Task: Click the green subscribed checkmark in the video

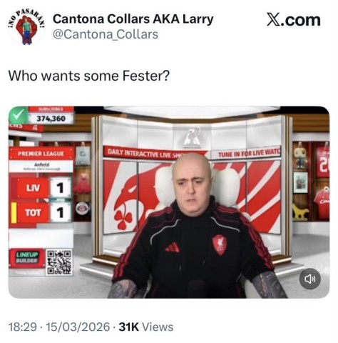Action: coord(19,115)
